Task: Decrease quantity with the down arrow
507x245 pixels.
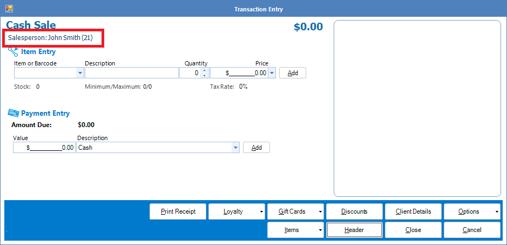Action: [x=204, y=76]
